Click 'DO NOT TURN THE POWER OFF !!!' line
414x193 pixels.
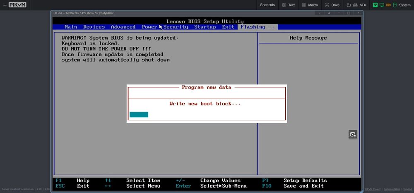[x=106, y=49]
